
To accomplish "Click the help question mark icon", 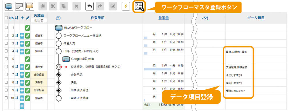I will coord(58,18).
